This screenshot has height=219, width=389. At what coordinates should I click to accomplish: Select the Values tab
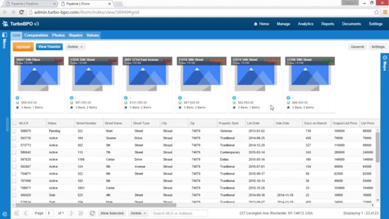(92, 35)
